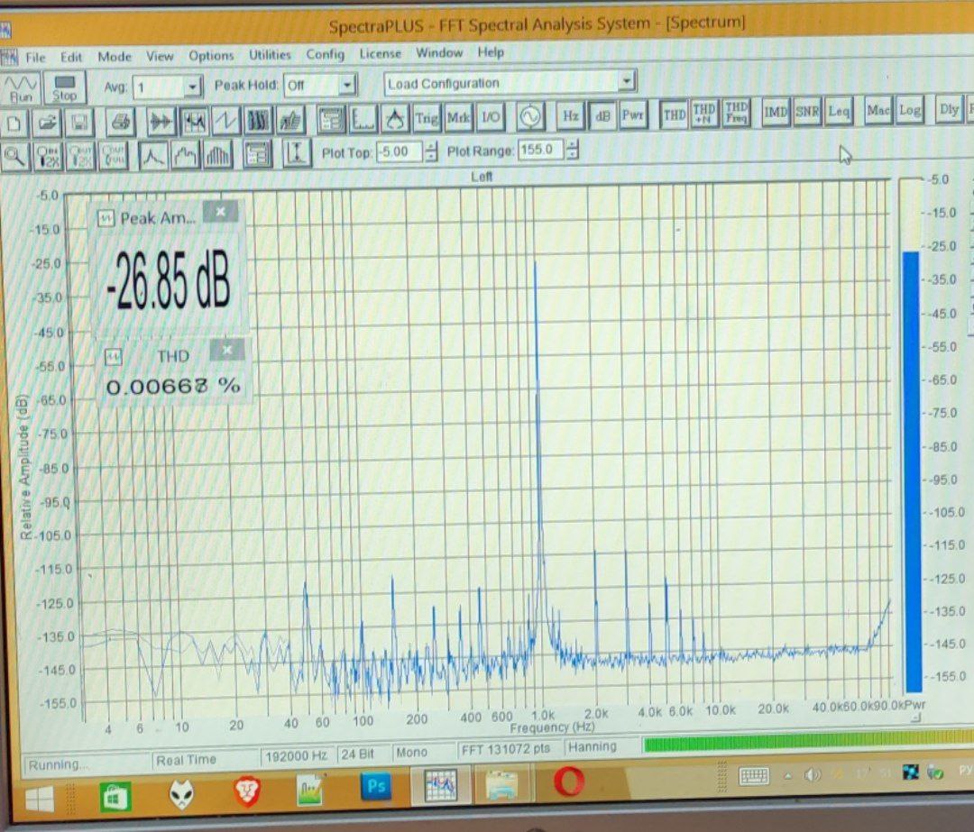Click the Plot Top stepper arrows
The width and height of the screenshot is (974, 832).
coord(431,151)
